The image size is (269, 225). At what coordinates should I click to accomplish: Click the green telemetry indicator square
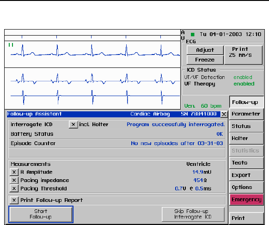coord(193,35)
